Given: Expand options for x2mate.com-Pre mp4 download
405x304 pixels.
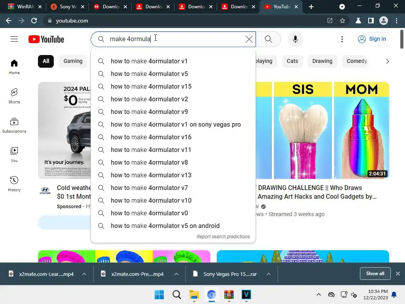Looking at the screenshot, I should point(176,274).
